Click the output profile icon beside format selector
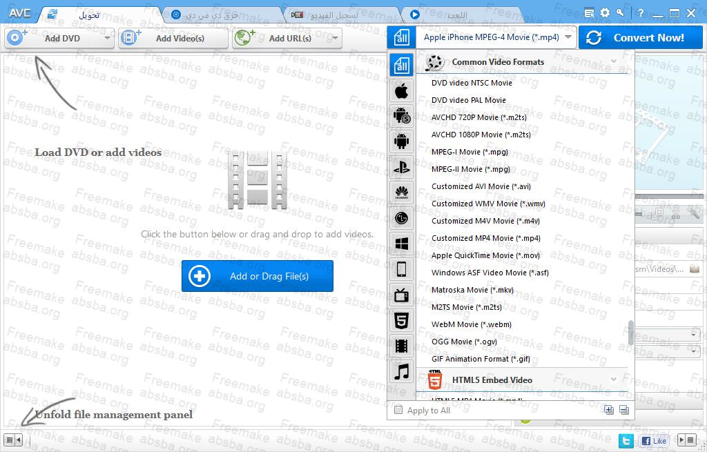Viewport: 707px width, 452px height. 401,37
